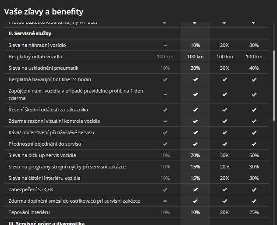
Task: Click last-column checkmark in Zdarma doplnění směsi row
Action: coord(254,201)
